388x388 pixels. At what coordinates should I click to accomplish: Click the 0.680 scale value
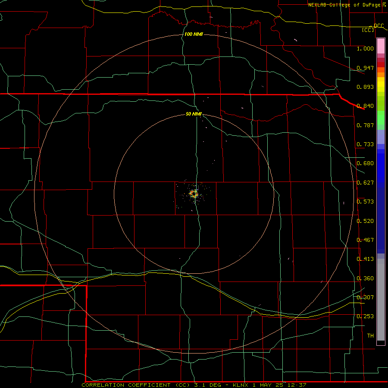(365, 163)
